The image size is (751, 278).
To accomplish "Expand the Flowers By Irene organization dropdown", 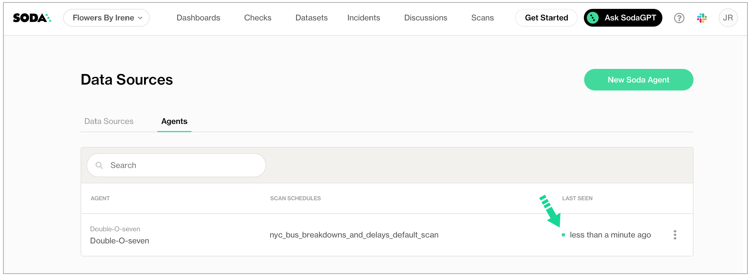I will pyautogui.click(x=106, y=18).
